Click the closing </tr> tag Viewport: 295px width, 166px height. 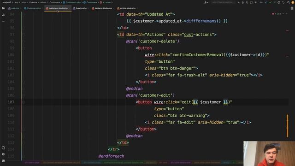[x=114, y=149]
